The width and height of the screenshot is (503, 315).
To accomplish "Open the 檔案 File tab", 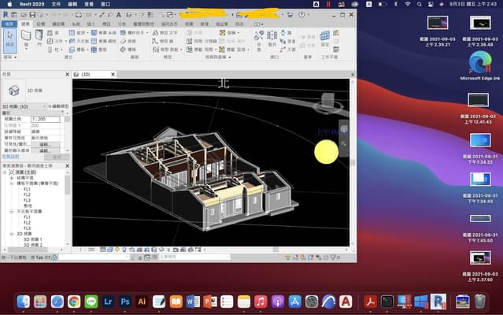I will click(9, 24).
